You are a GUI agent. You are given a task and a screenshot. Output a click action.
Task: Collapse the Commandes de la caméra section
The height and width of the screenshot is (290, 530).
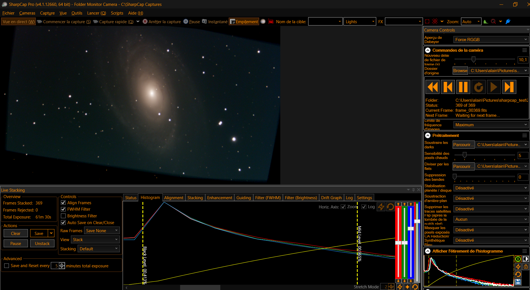click(428, 50)
